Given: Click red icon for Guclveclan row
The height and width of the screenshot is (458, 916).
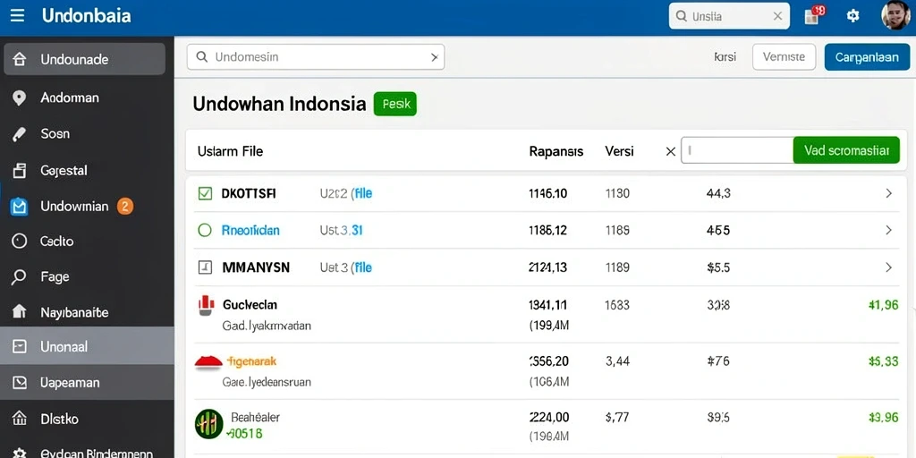Looking at the screenshot, I should click(x=205, y=306).
